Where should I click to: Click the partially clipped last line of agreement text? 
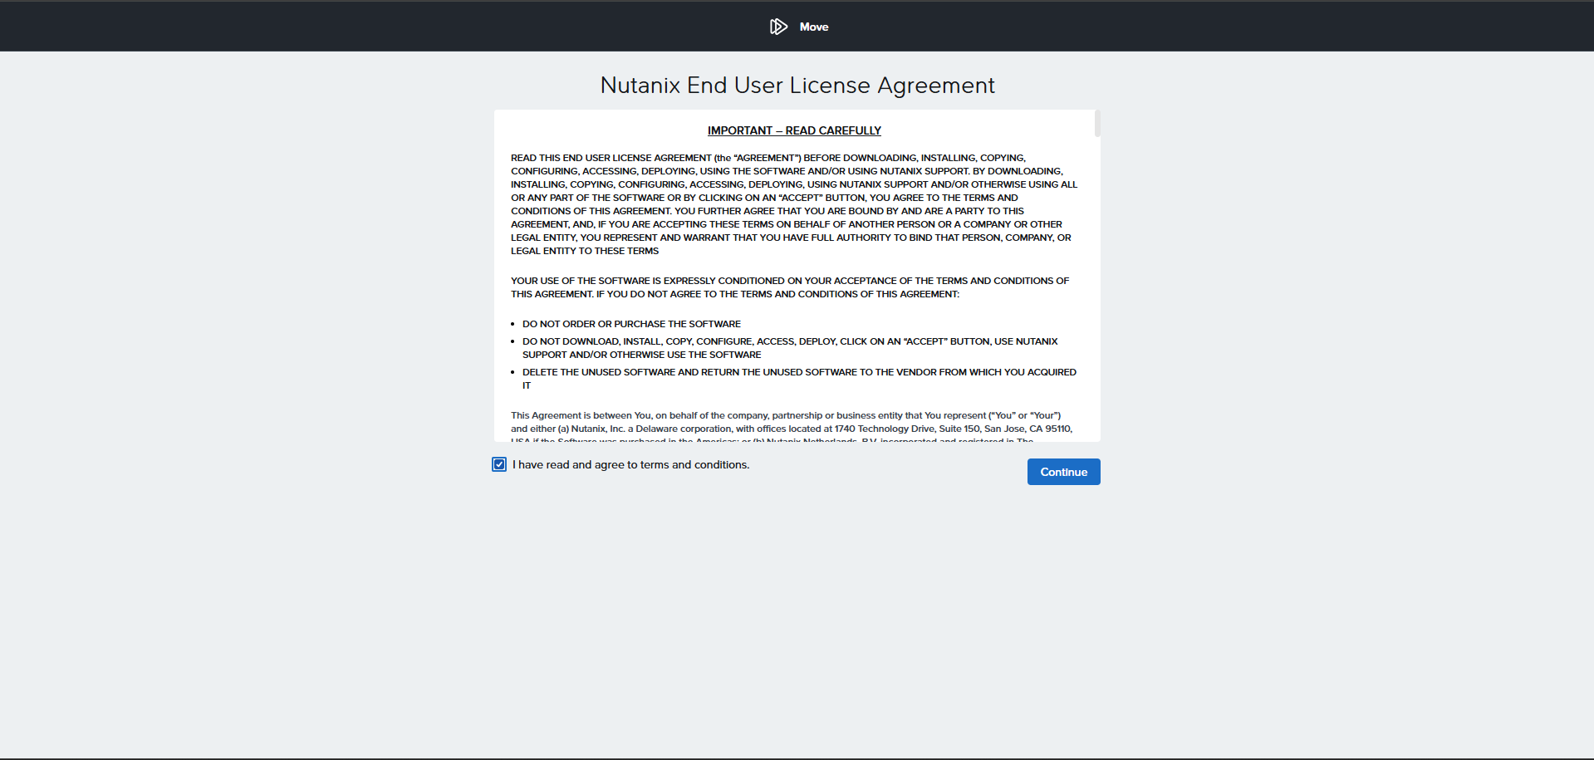[x=772, y=439]
